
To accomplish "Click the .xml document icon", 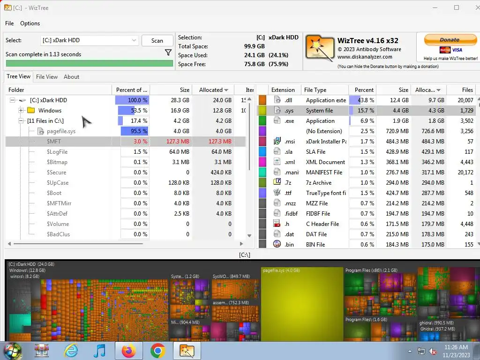I will pos(277,162).
